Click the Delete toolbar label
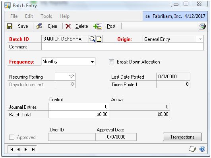Screen dimensions: 211x158 click(82, 26)
